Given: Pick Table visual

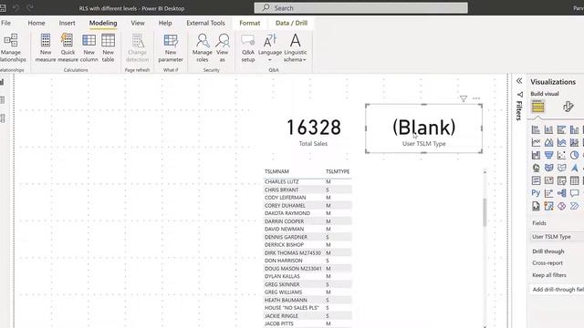Looking at the screenshot, I should pyautogui.click(x=574, y=180).
